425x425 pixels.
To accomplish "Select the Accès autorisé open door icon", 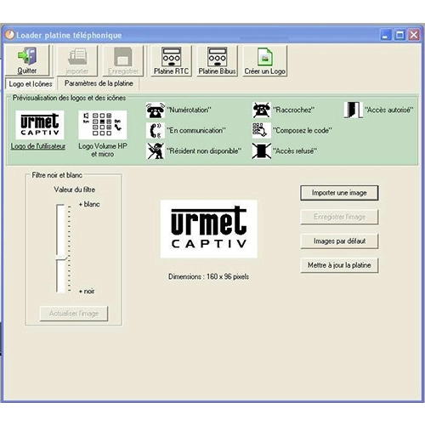I will click(353, 110).
